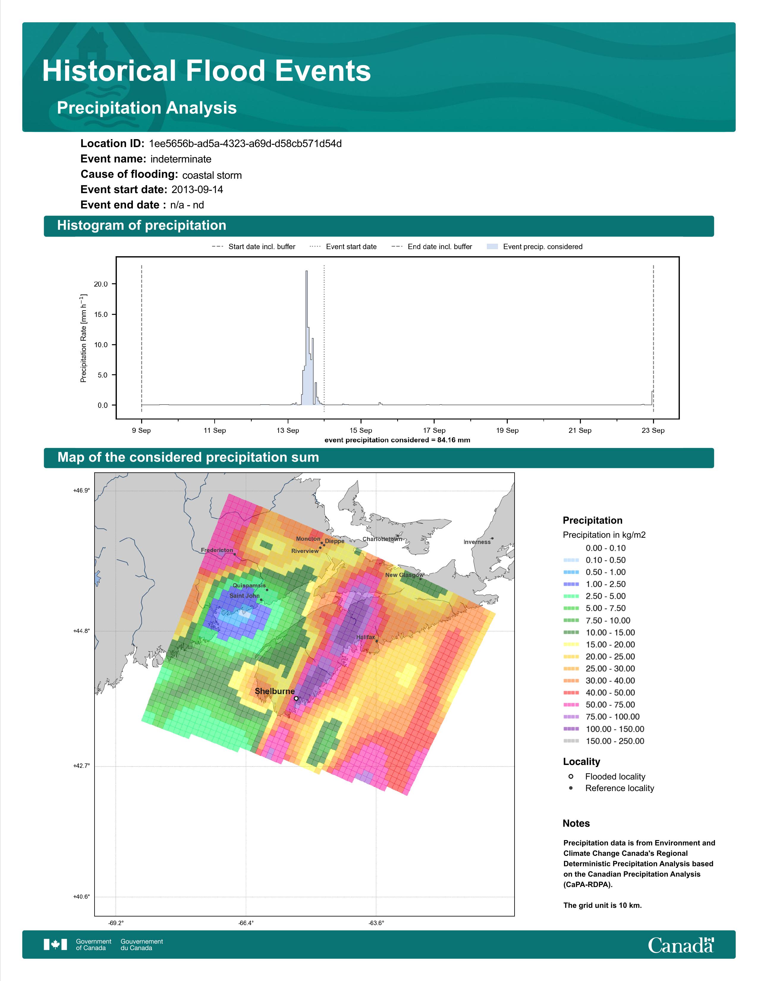Image resolution: width=758 pixels, height=981 pixels.
Task: Click the Reference locality legend dot
Action: pos(571,788)
